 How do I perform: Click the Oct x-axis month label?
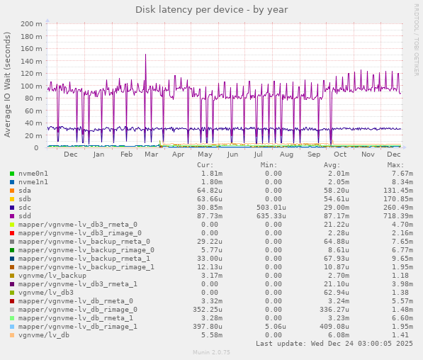pyautogui.click(x=340, y=154)
